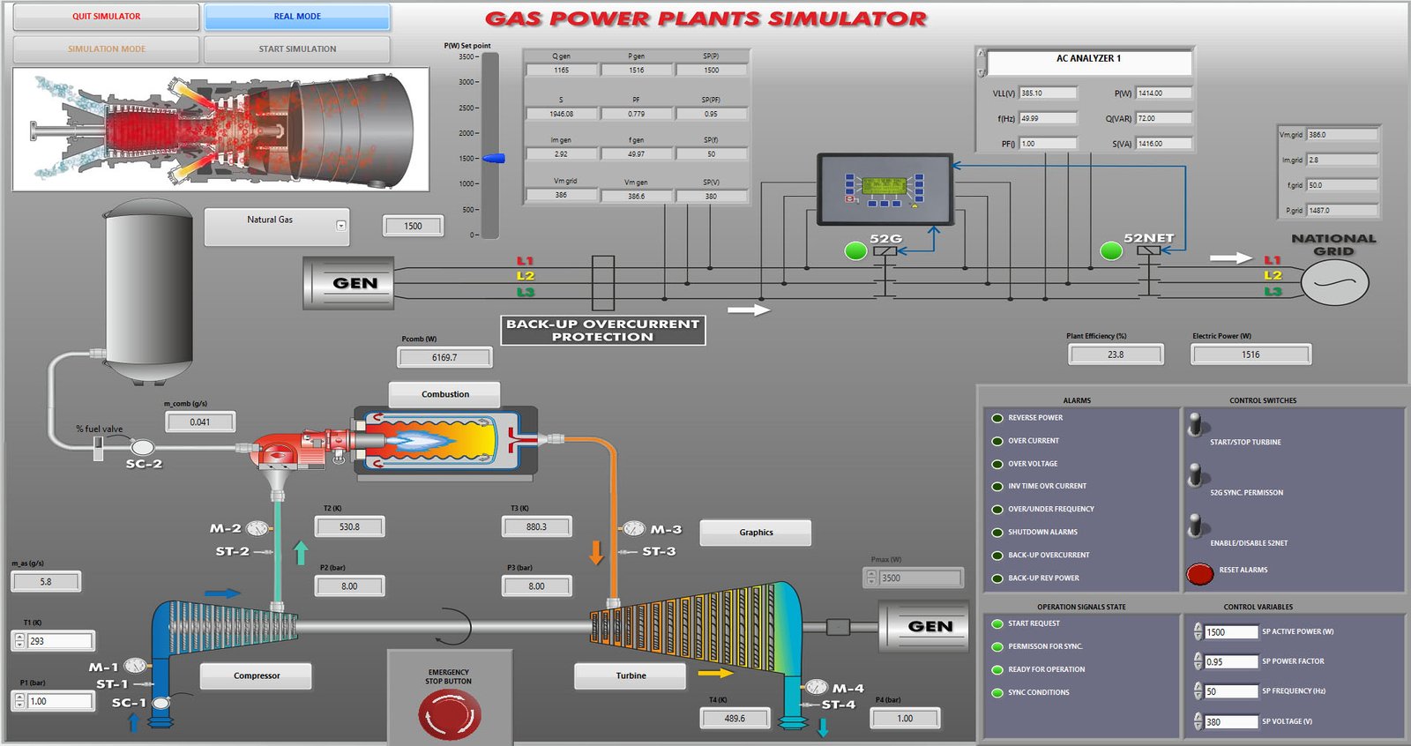Flip the 52G Sync Permission switch
Viewport: 1411px width, 746px height.
[1196, 476]
